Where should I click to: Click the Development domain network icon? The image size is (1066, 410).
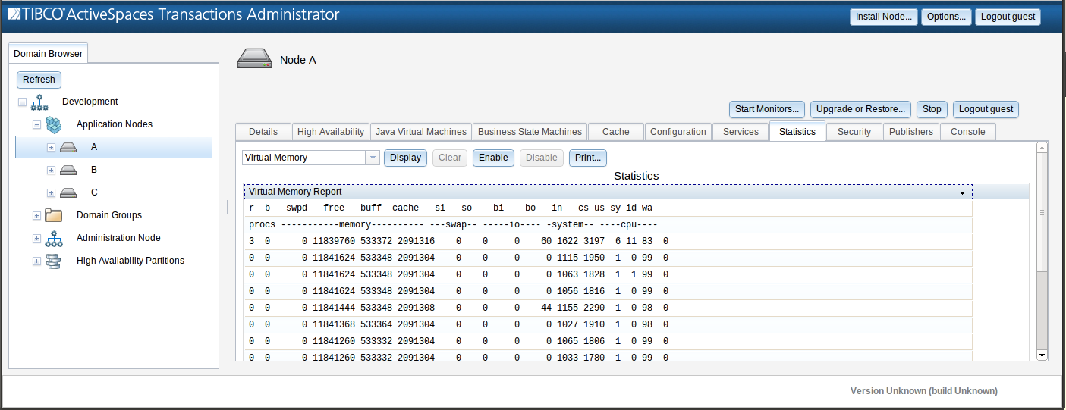(39, 102)
